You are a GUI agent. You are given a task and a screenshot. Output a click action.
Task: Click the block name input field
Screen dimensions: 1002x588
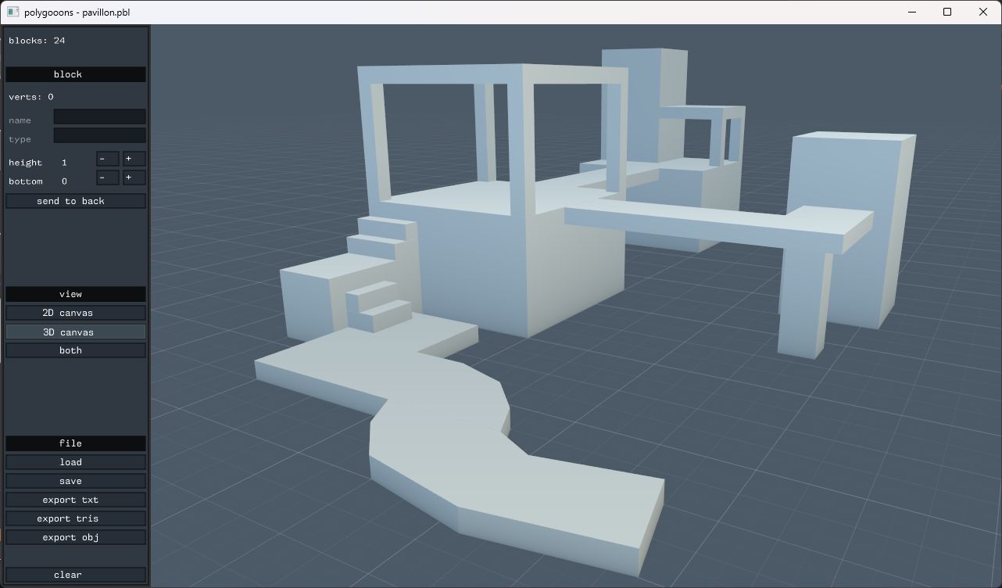[99, 117]
